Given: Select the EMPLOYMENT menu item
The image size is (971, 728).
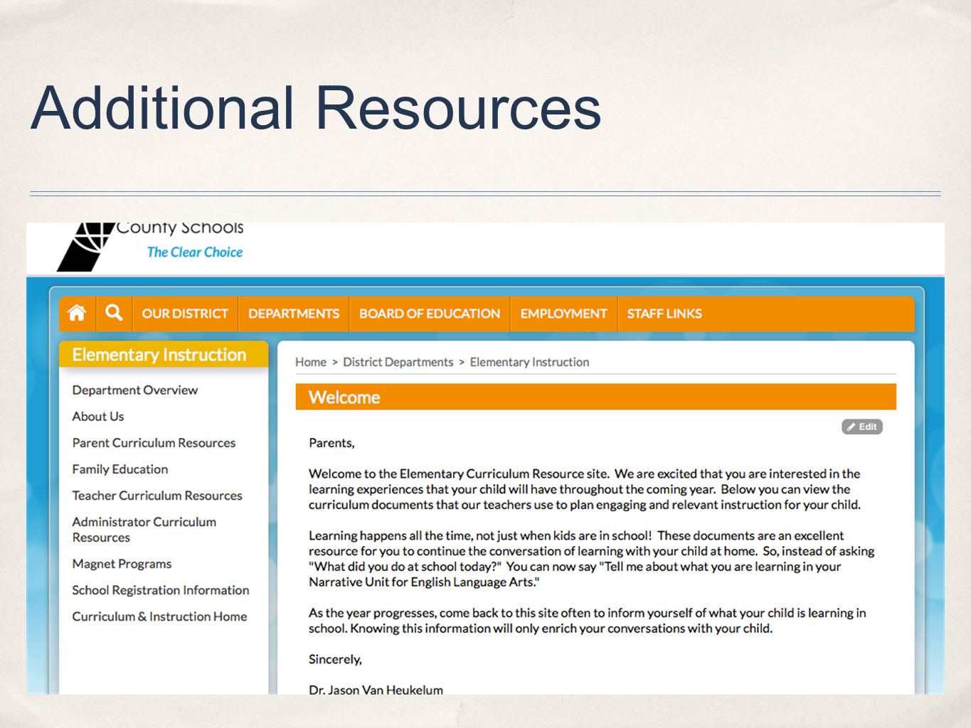Looking at the screenshot, I should tap(563, 314).
